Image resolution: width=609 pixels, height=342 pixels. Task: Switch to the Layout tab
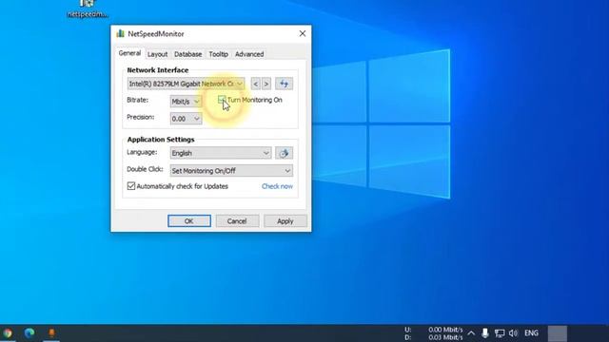point(157,54)
